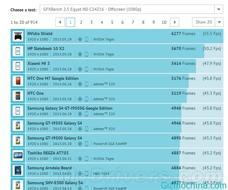Open the Xiaomi MI 3 result link
228x190 pixels.
[38, 63]
